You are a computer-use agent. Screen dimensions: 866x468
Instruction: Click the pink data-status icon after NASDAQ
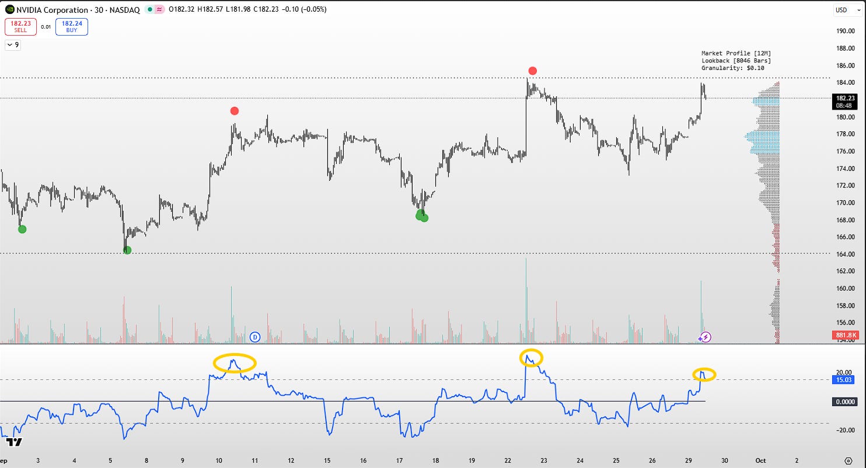(159, 10)
